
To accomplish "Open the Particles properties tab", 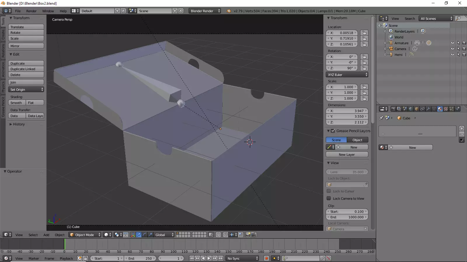I will point(452,109).
